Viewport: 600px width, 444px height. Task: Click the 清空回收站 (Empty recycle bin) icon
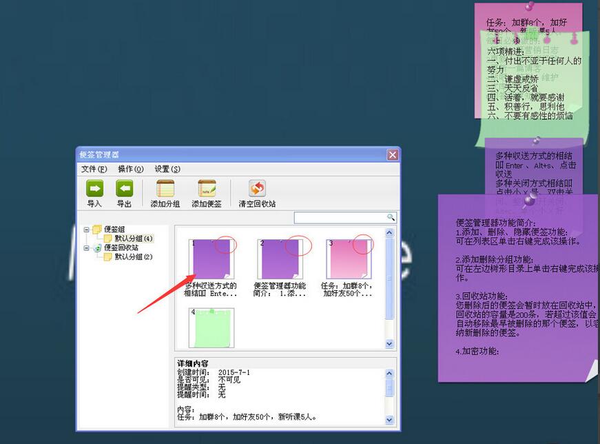[257, 189]
